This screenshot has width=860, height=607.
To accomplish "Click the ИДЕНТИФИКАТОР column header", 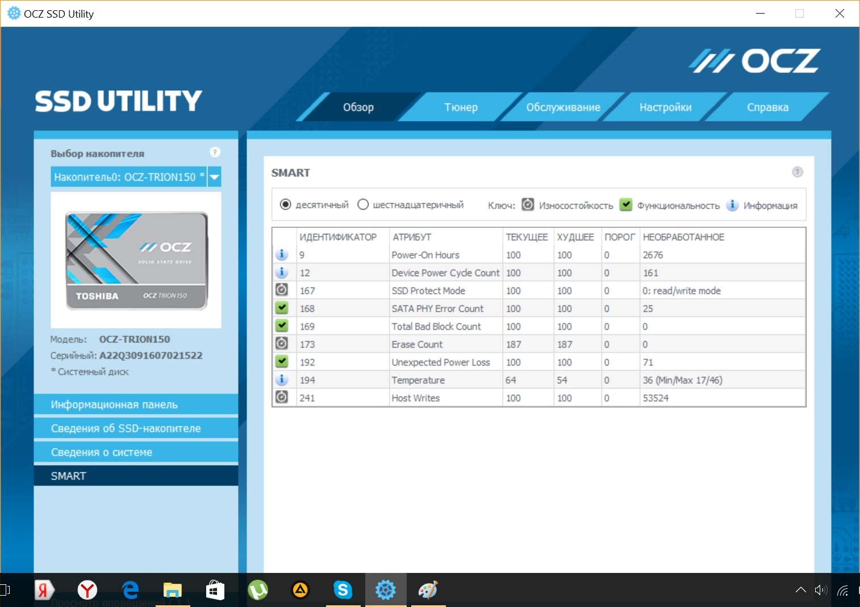I will tap(338, 237).
